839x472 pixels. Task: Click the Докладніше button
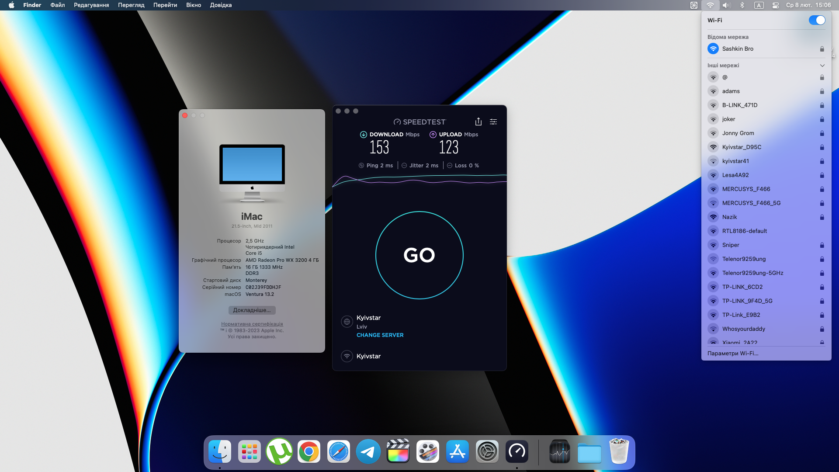pos(252,310)
